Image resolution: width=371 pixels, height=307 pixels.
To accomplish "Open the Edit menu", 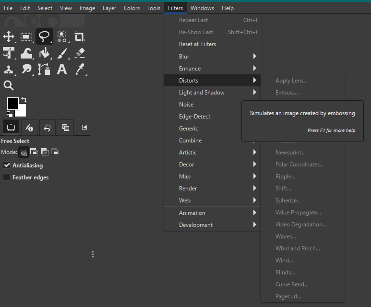I will point(25,8).
